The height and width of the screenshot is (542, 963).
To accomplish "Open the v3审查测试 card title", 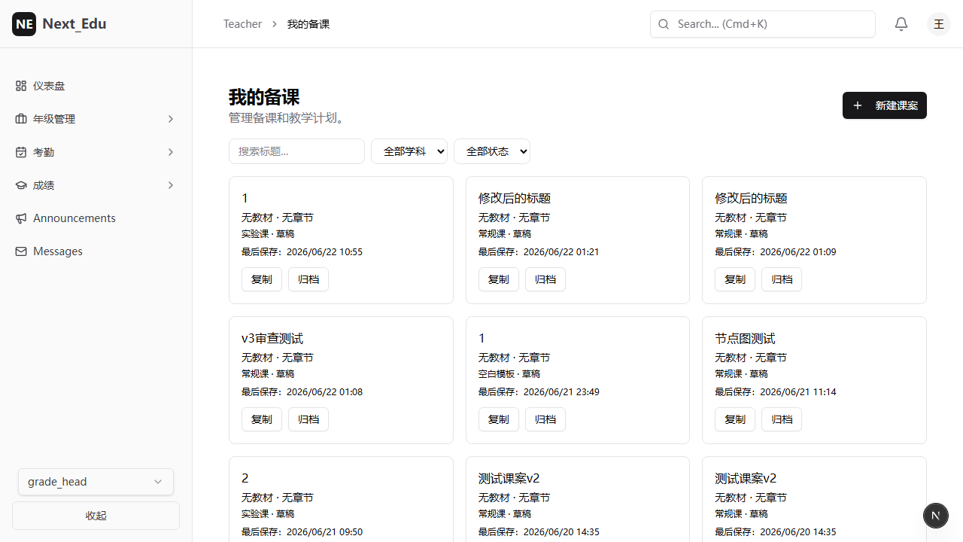I will pyautogui.click(x=272, y=339).
